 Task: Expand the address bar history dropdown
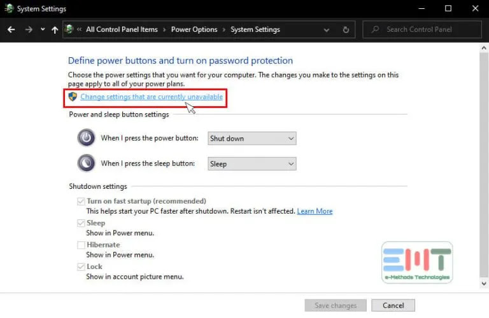(x=326, y=30)
